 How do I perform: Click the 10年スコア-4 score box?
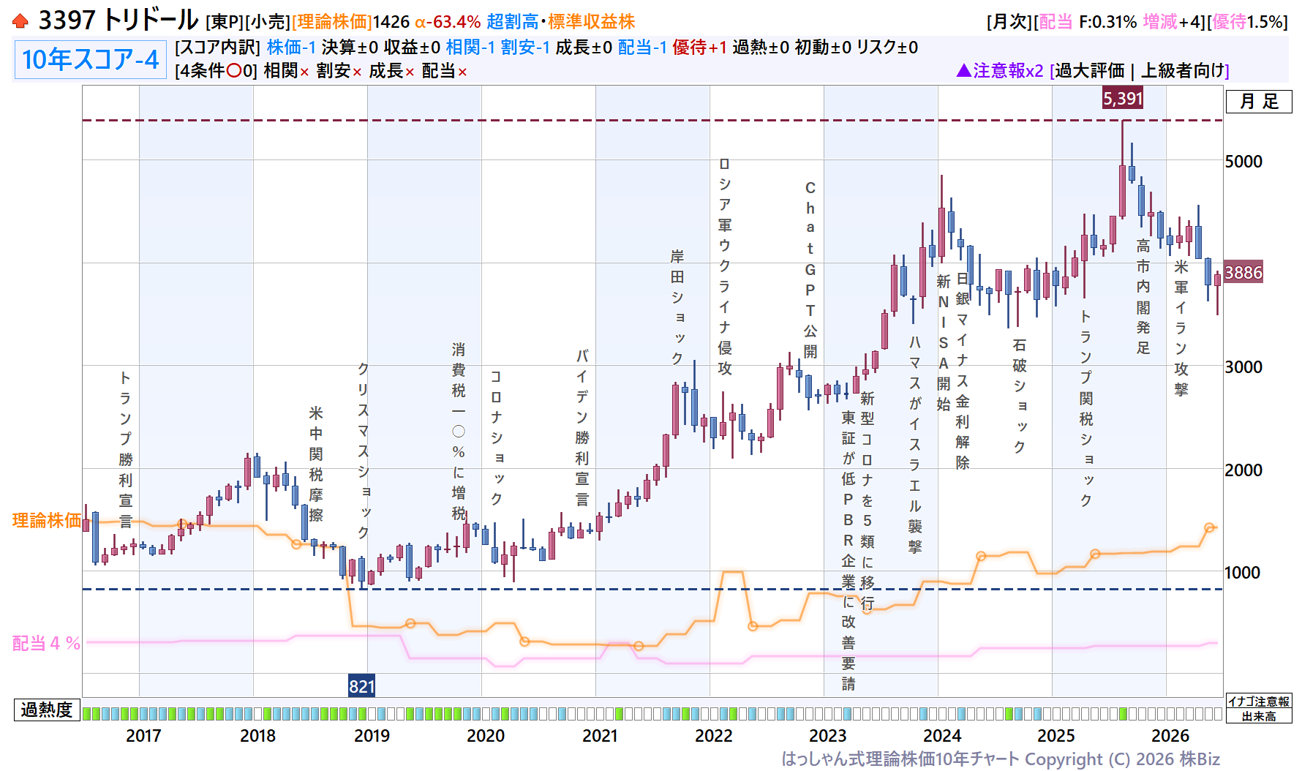pos(90,59)
